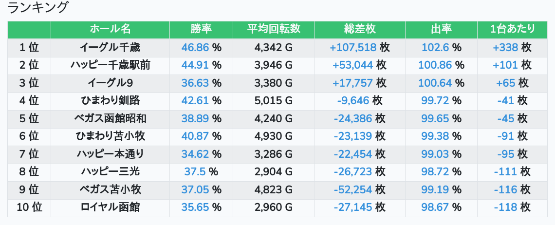Select the イーグル9 hall name
Screen dimensions: 555x225
tap(110, 83)
